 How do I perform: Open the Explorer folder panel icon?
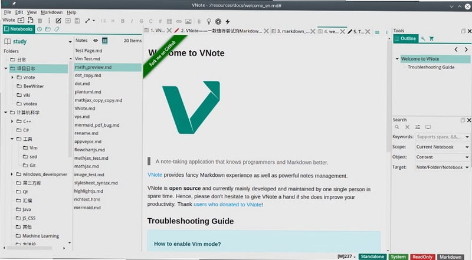(48, 29)
